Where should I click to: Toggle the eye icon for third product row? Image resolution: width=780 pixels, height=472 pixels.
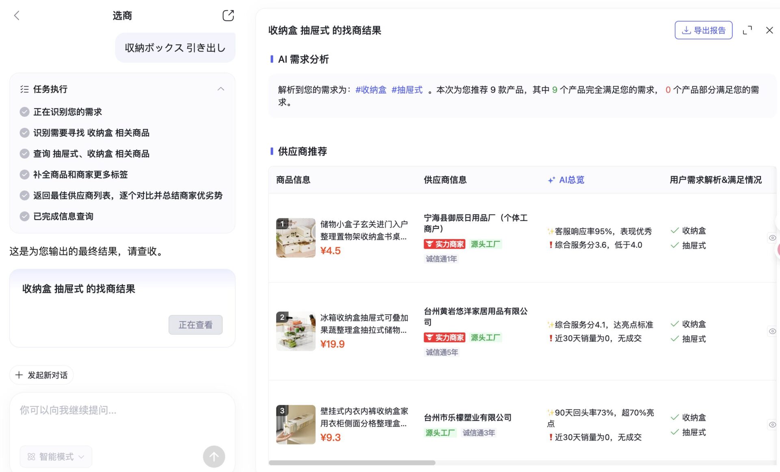(x=772, y=424)
